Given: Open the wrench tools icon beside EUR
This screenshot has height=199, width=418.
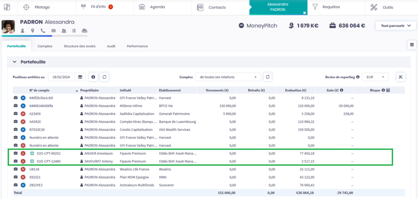Looking at the screenshot, I should [400, 77].
